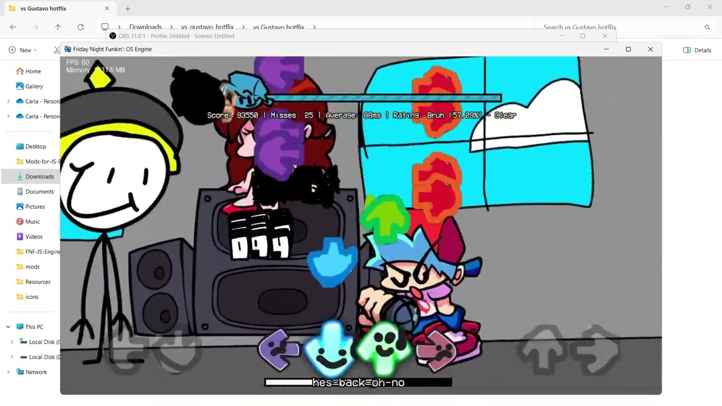
Task: Expand the first Local Disk node
Action: tap(12, 342)
